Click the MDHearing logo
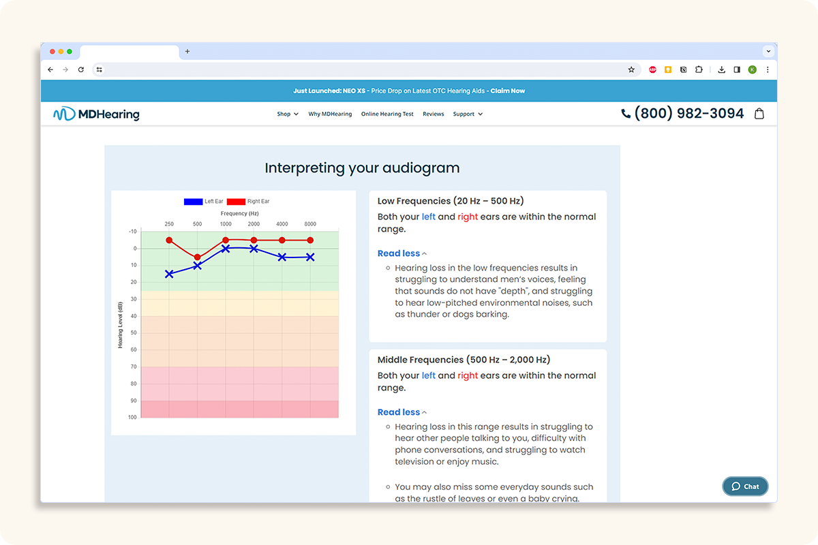Screen dimensions: 818x545 pyautogui.click(x=96, y=114)
